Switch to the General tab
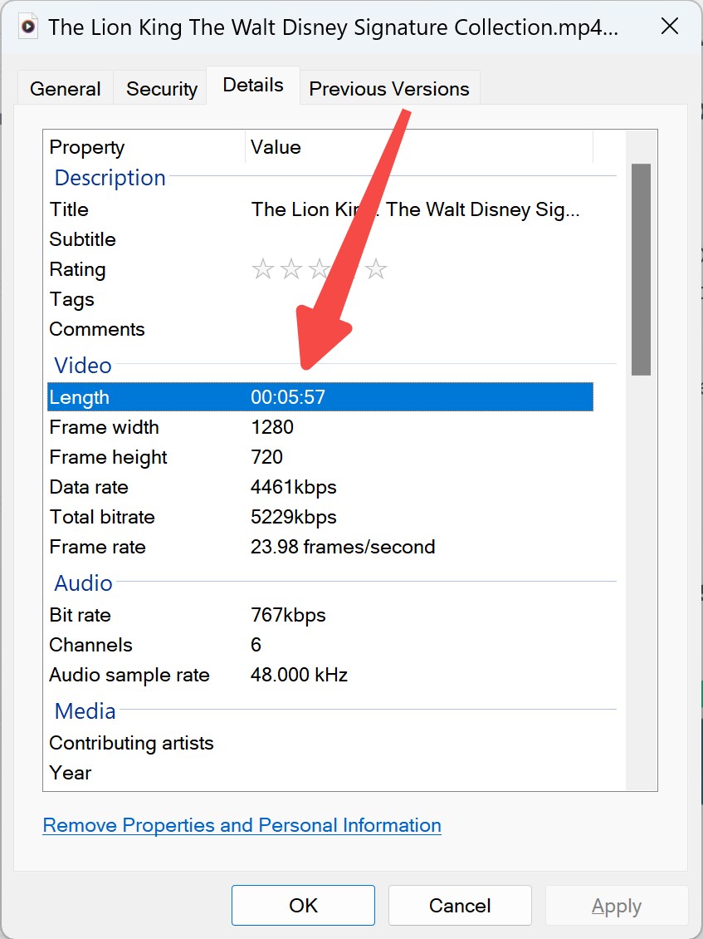 tap(66, 89)
